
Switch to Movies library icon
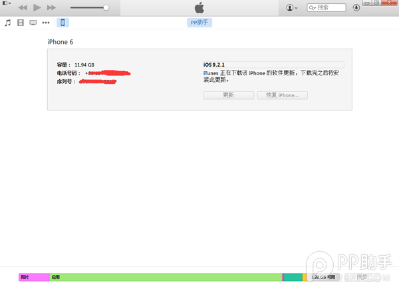(x=21, y=23)
